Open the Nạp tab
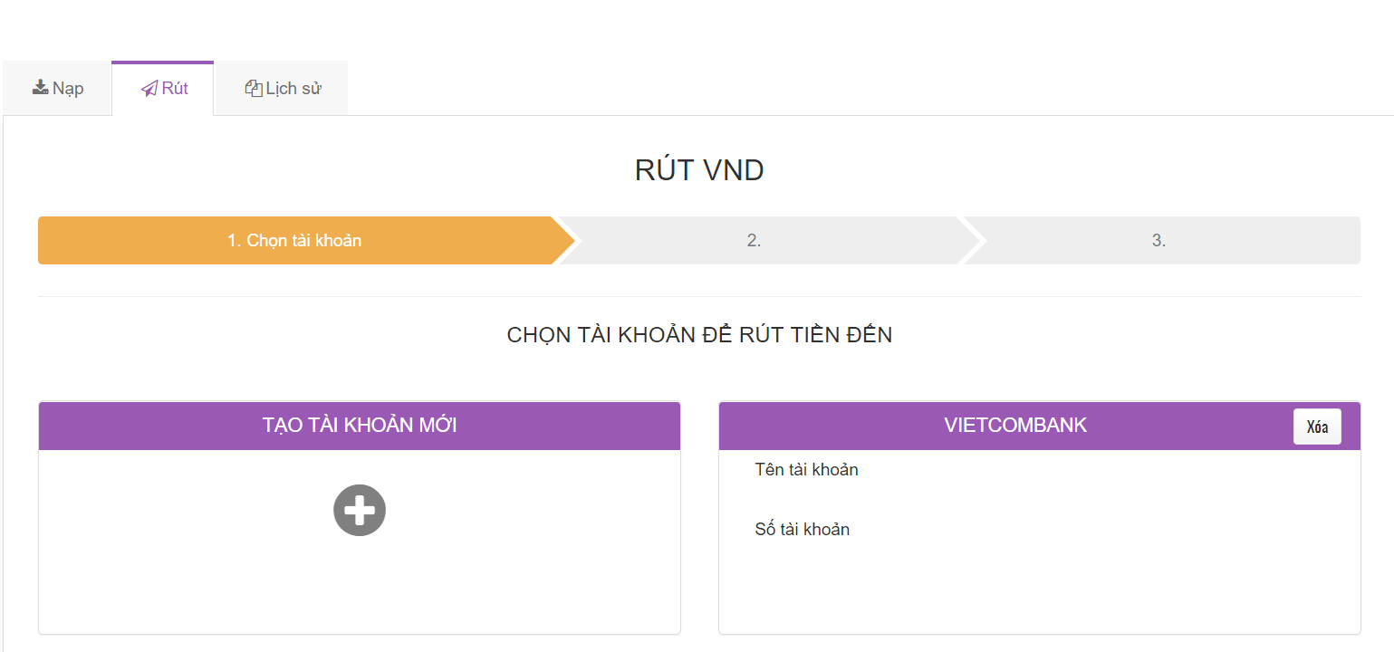The width and height of the screenshot is (1394, 652). click(57, 89)
